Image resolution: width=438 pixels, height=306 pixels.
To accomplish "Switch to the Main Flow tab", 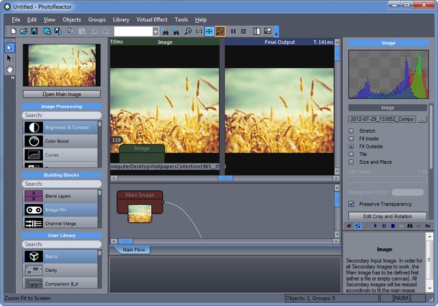I will point(133,251).
